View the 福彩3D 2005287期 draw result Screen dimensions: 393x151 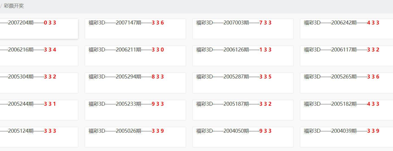coord(243,83)
